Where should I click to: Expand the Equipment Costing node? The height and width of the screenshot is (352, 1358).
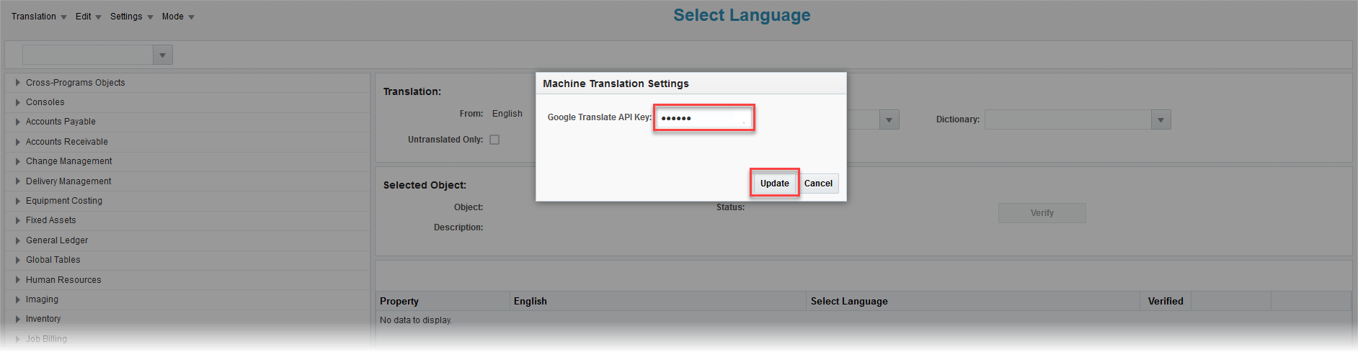(17, 201)
